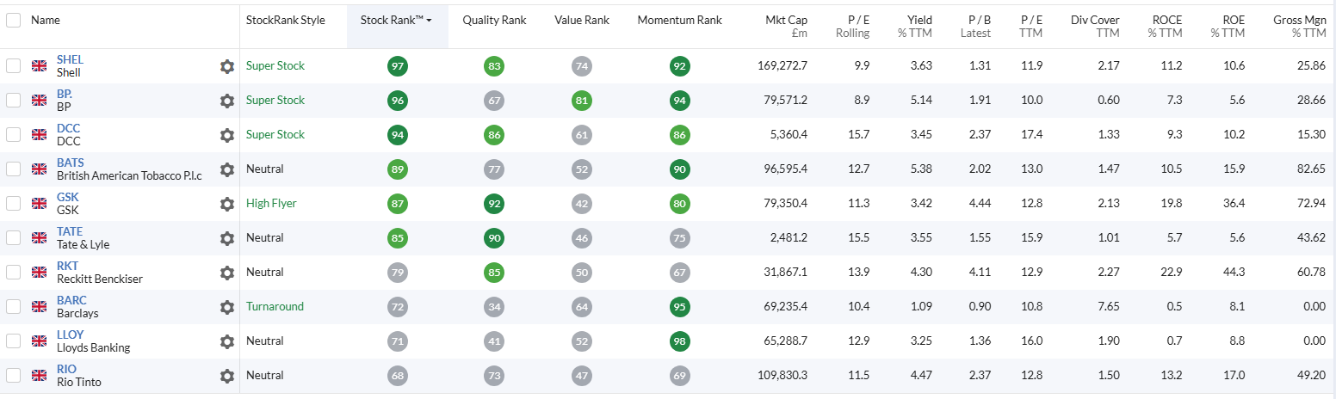
Task: Click Reckitt Benckiser's Quality Rank 85 badge
Action: pos(494,273)
